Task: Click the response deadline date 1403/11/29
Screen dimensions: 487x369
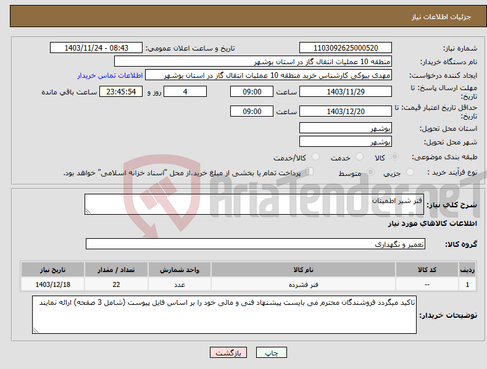Action: pos(346,91)
